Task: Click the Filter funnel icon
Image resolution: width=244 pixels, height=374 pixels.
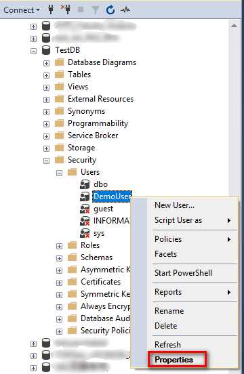Action: pyautogui.click(x=95, y=10)
